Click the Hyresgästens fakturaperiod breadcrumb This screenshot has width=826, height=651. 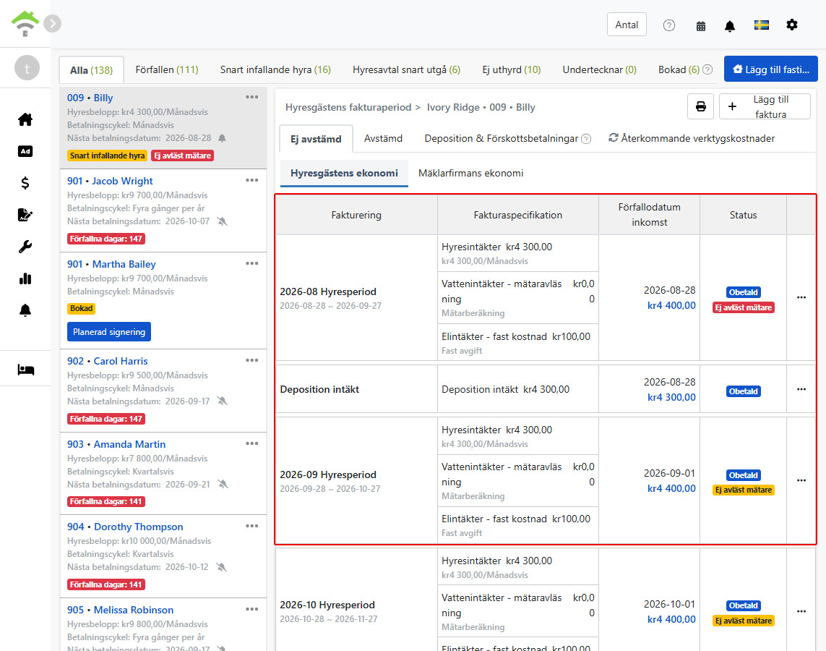click(x=348, y=107)
